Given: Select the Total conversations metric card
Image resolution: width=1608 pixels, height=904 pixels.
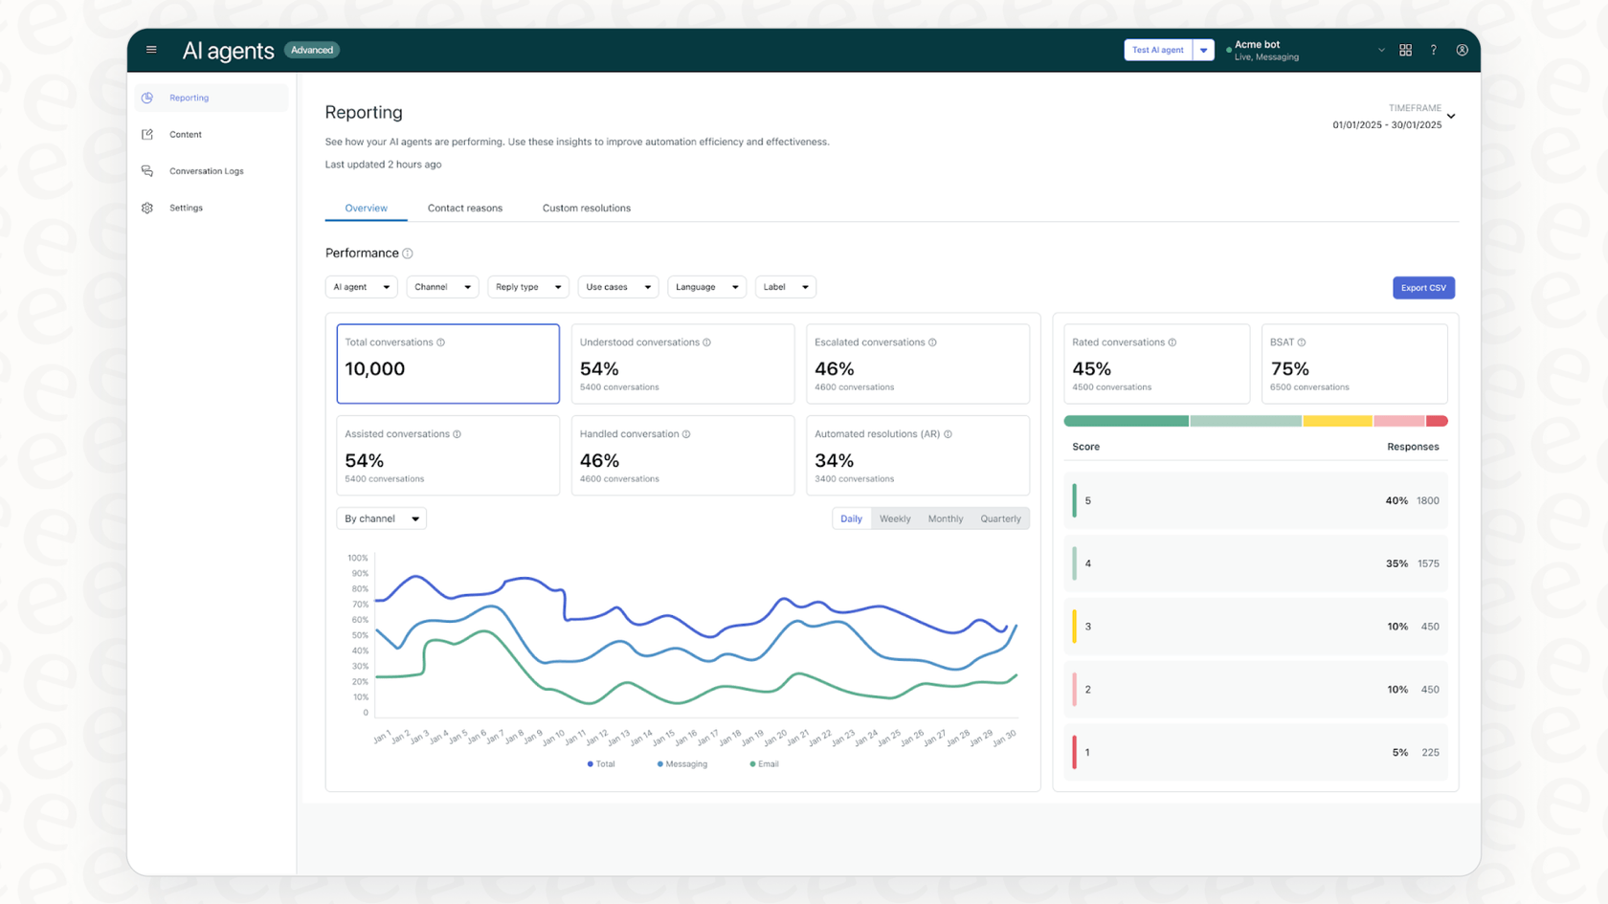Looking at the screenshot, I should 447,364.
